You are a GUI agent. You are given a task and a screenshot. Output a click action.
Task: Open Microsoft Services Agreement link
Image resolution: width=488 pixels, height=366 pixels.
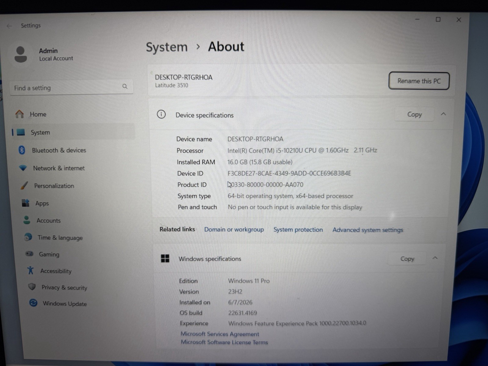(220, 334)
